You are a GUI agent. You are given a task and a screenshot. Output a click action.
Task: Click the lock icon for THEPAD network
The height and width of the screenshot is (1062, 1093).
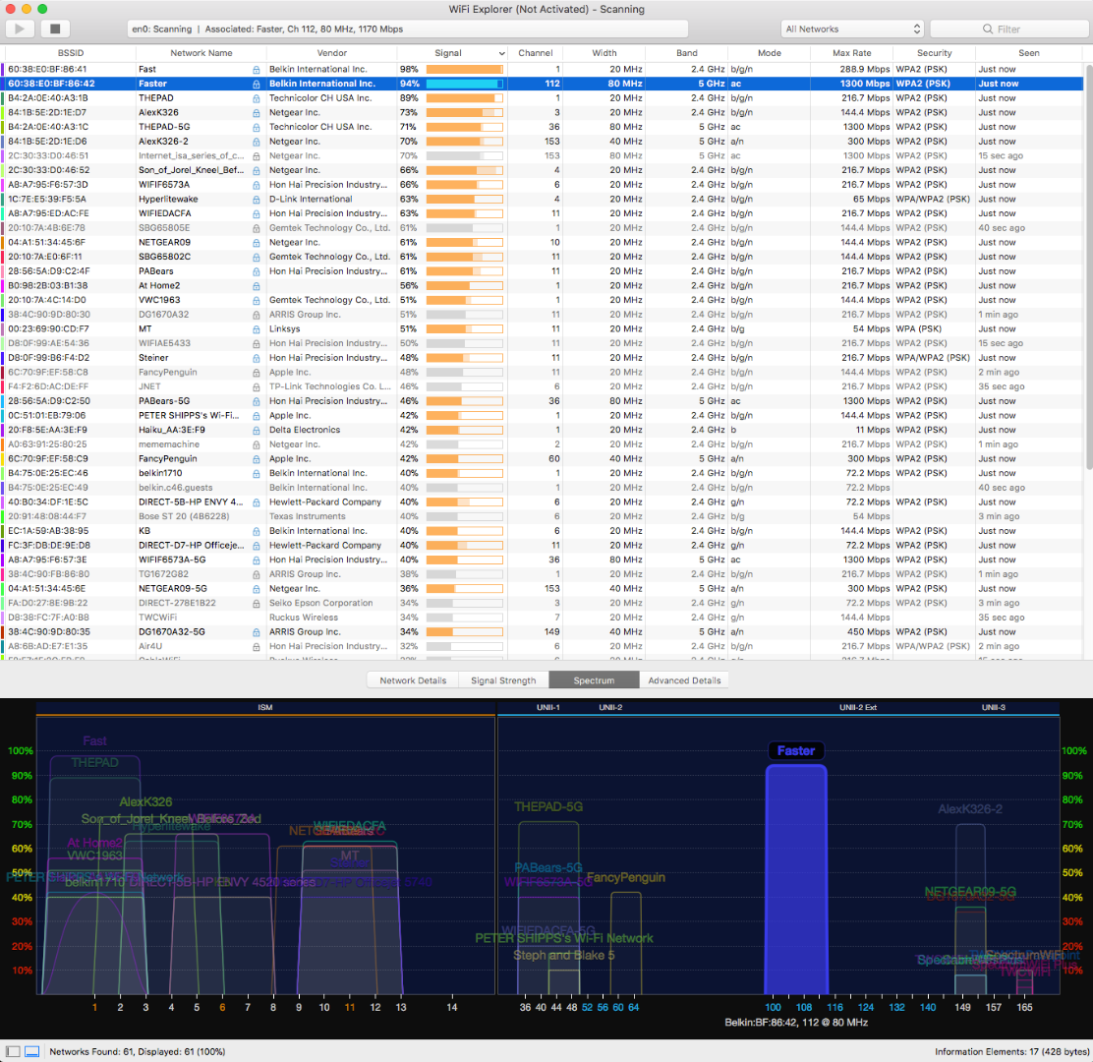point(256,98)
